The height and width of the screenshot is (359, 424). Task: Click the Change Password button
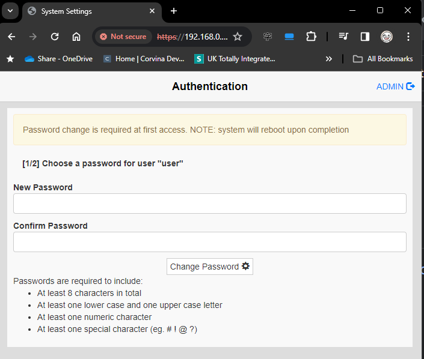209,267
